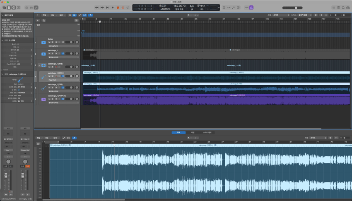The image size is (352, 201).
Task: Open the Flex Pitch mode dropdown on track 4
Action: [63, 80]
